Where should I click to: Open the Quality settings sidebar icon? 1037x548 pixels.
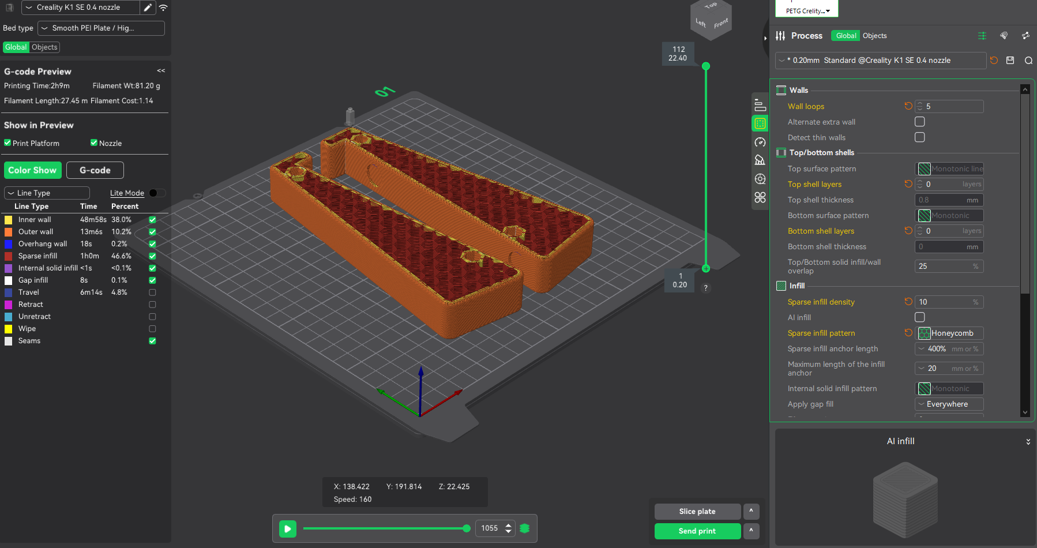760,105
